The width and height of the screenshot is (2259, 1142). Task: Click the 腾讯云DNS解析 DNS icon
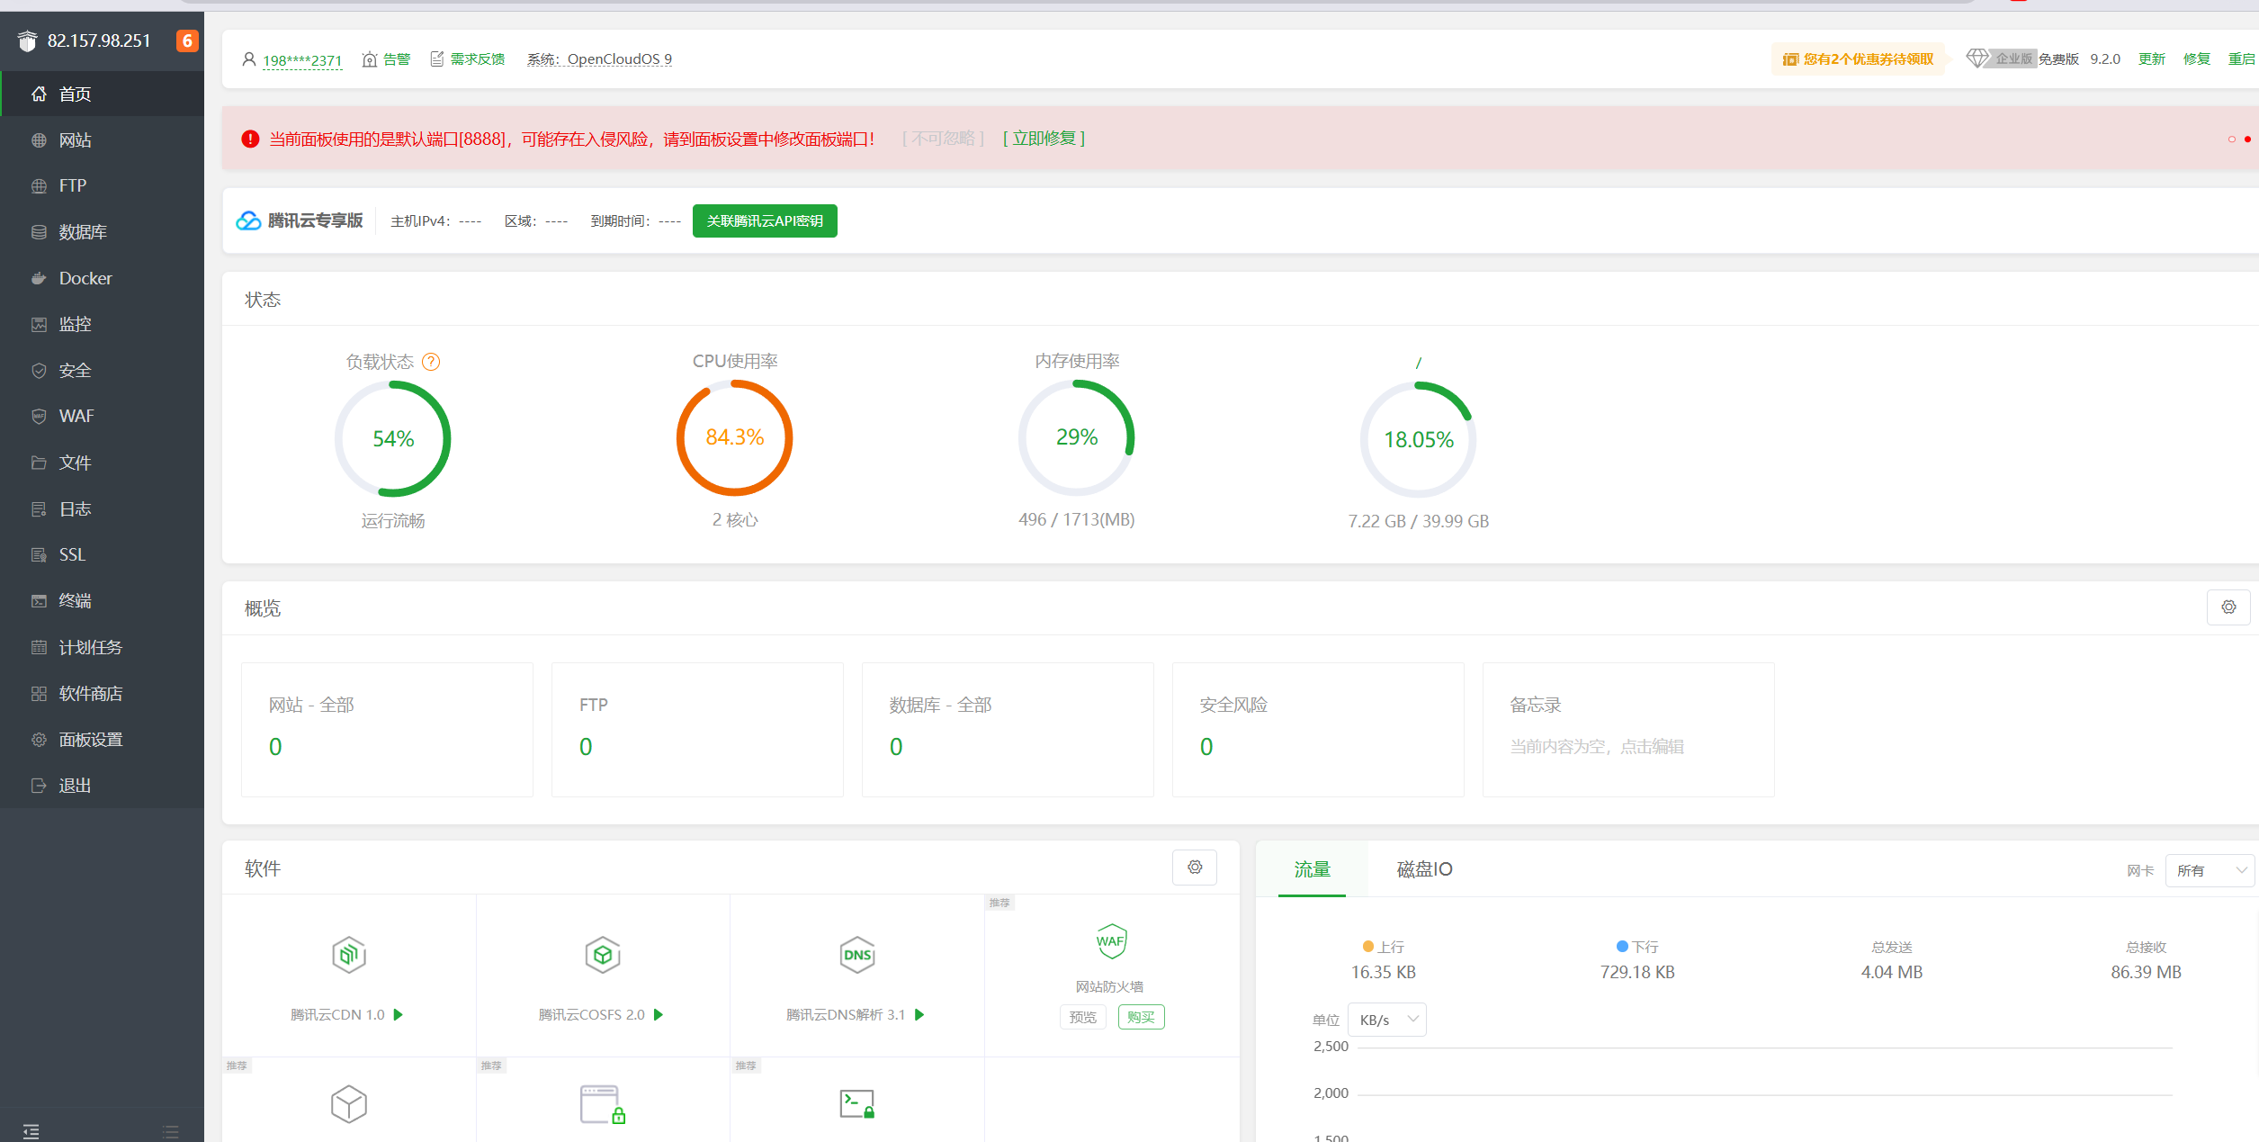[x=857, y=955]
